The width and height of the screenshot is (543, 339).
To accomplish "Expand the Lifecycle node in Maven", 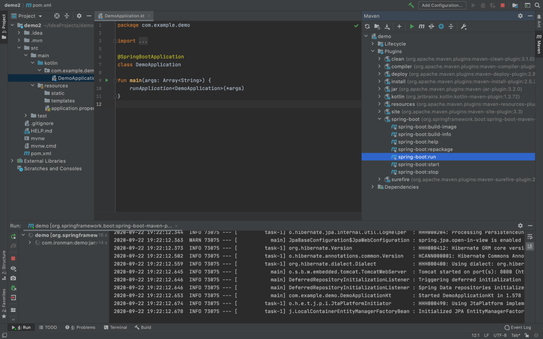I will (x=373, y=44).
